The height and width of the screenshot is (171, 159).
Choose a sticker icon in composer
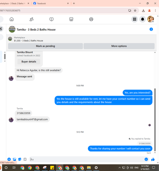point(20,159)
